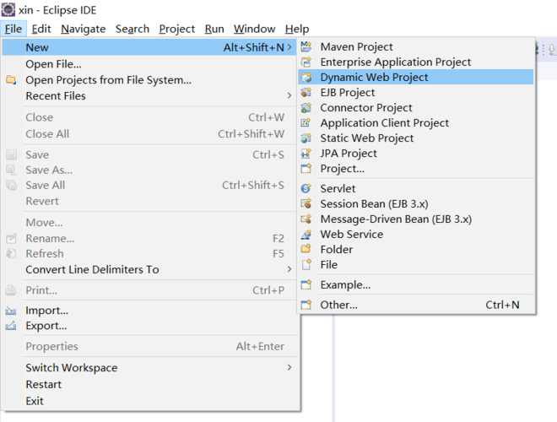Open the Run menu
This screenshot has height=422, width=557.
coord(214,29)
